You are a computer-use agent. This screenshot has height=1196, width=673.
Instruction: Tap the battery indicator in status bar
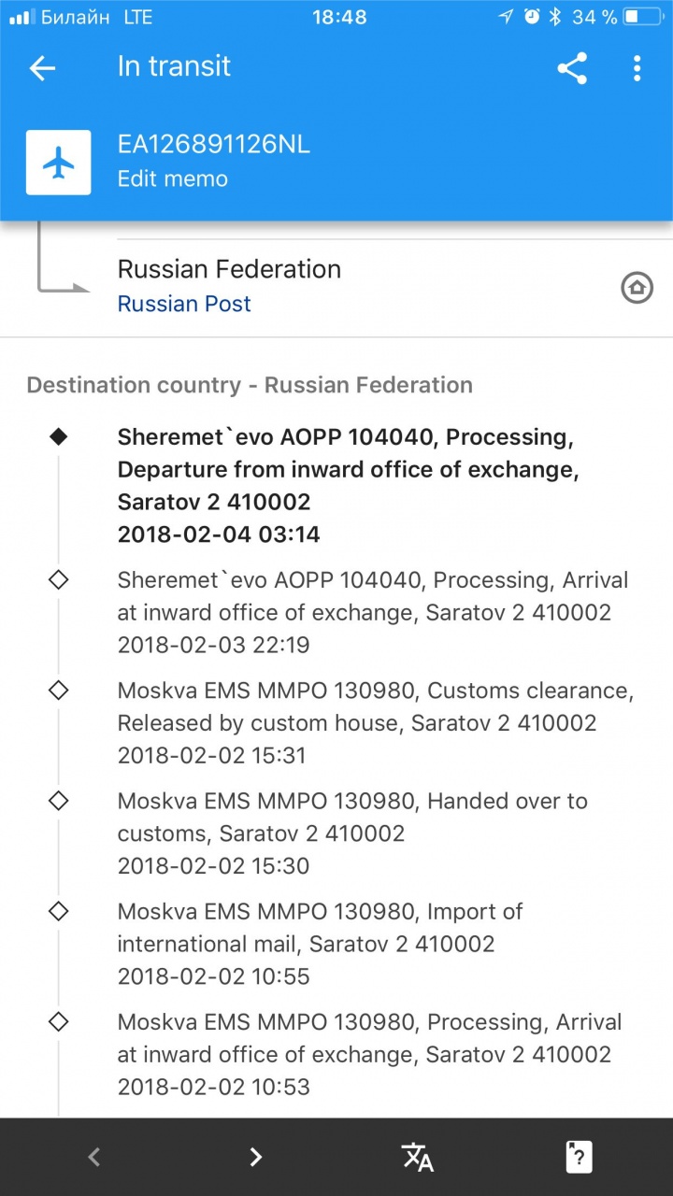coord(643,17)
